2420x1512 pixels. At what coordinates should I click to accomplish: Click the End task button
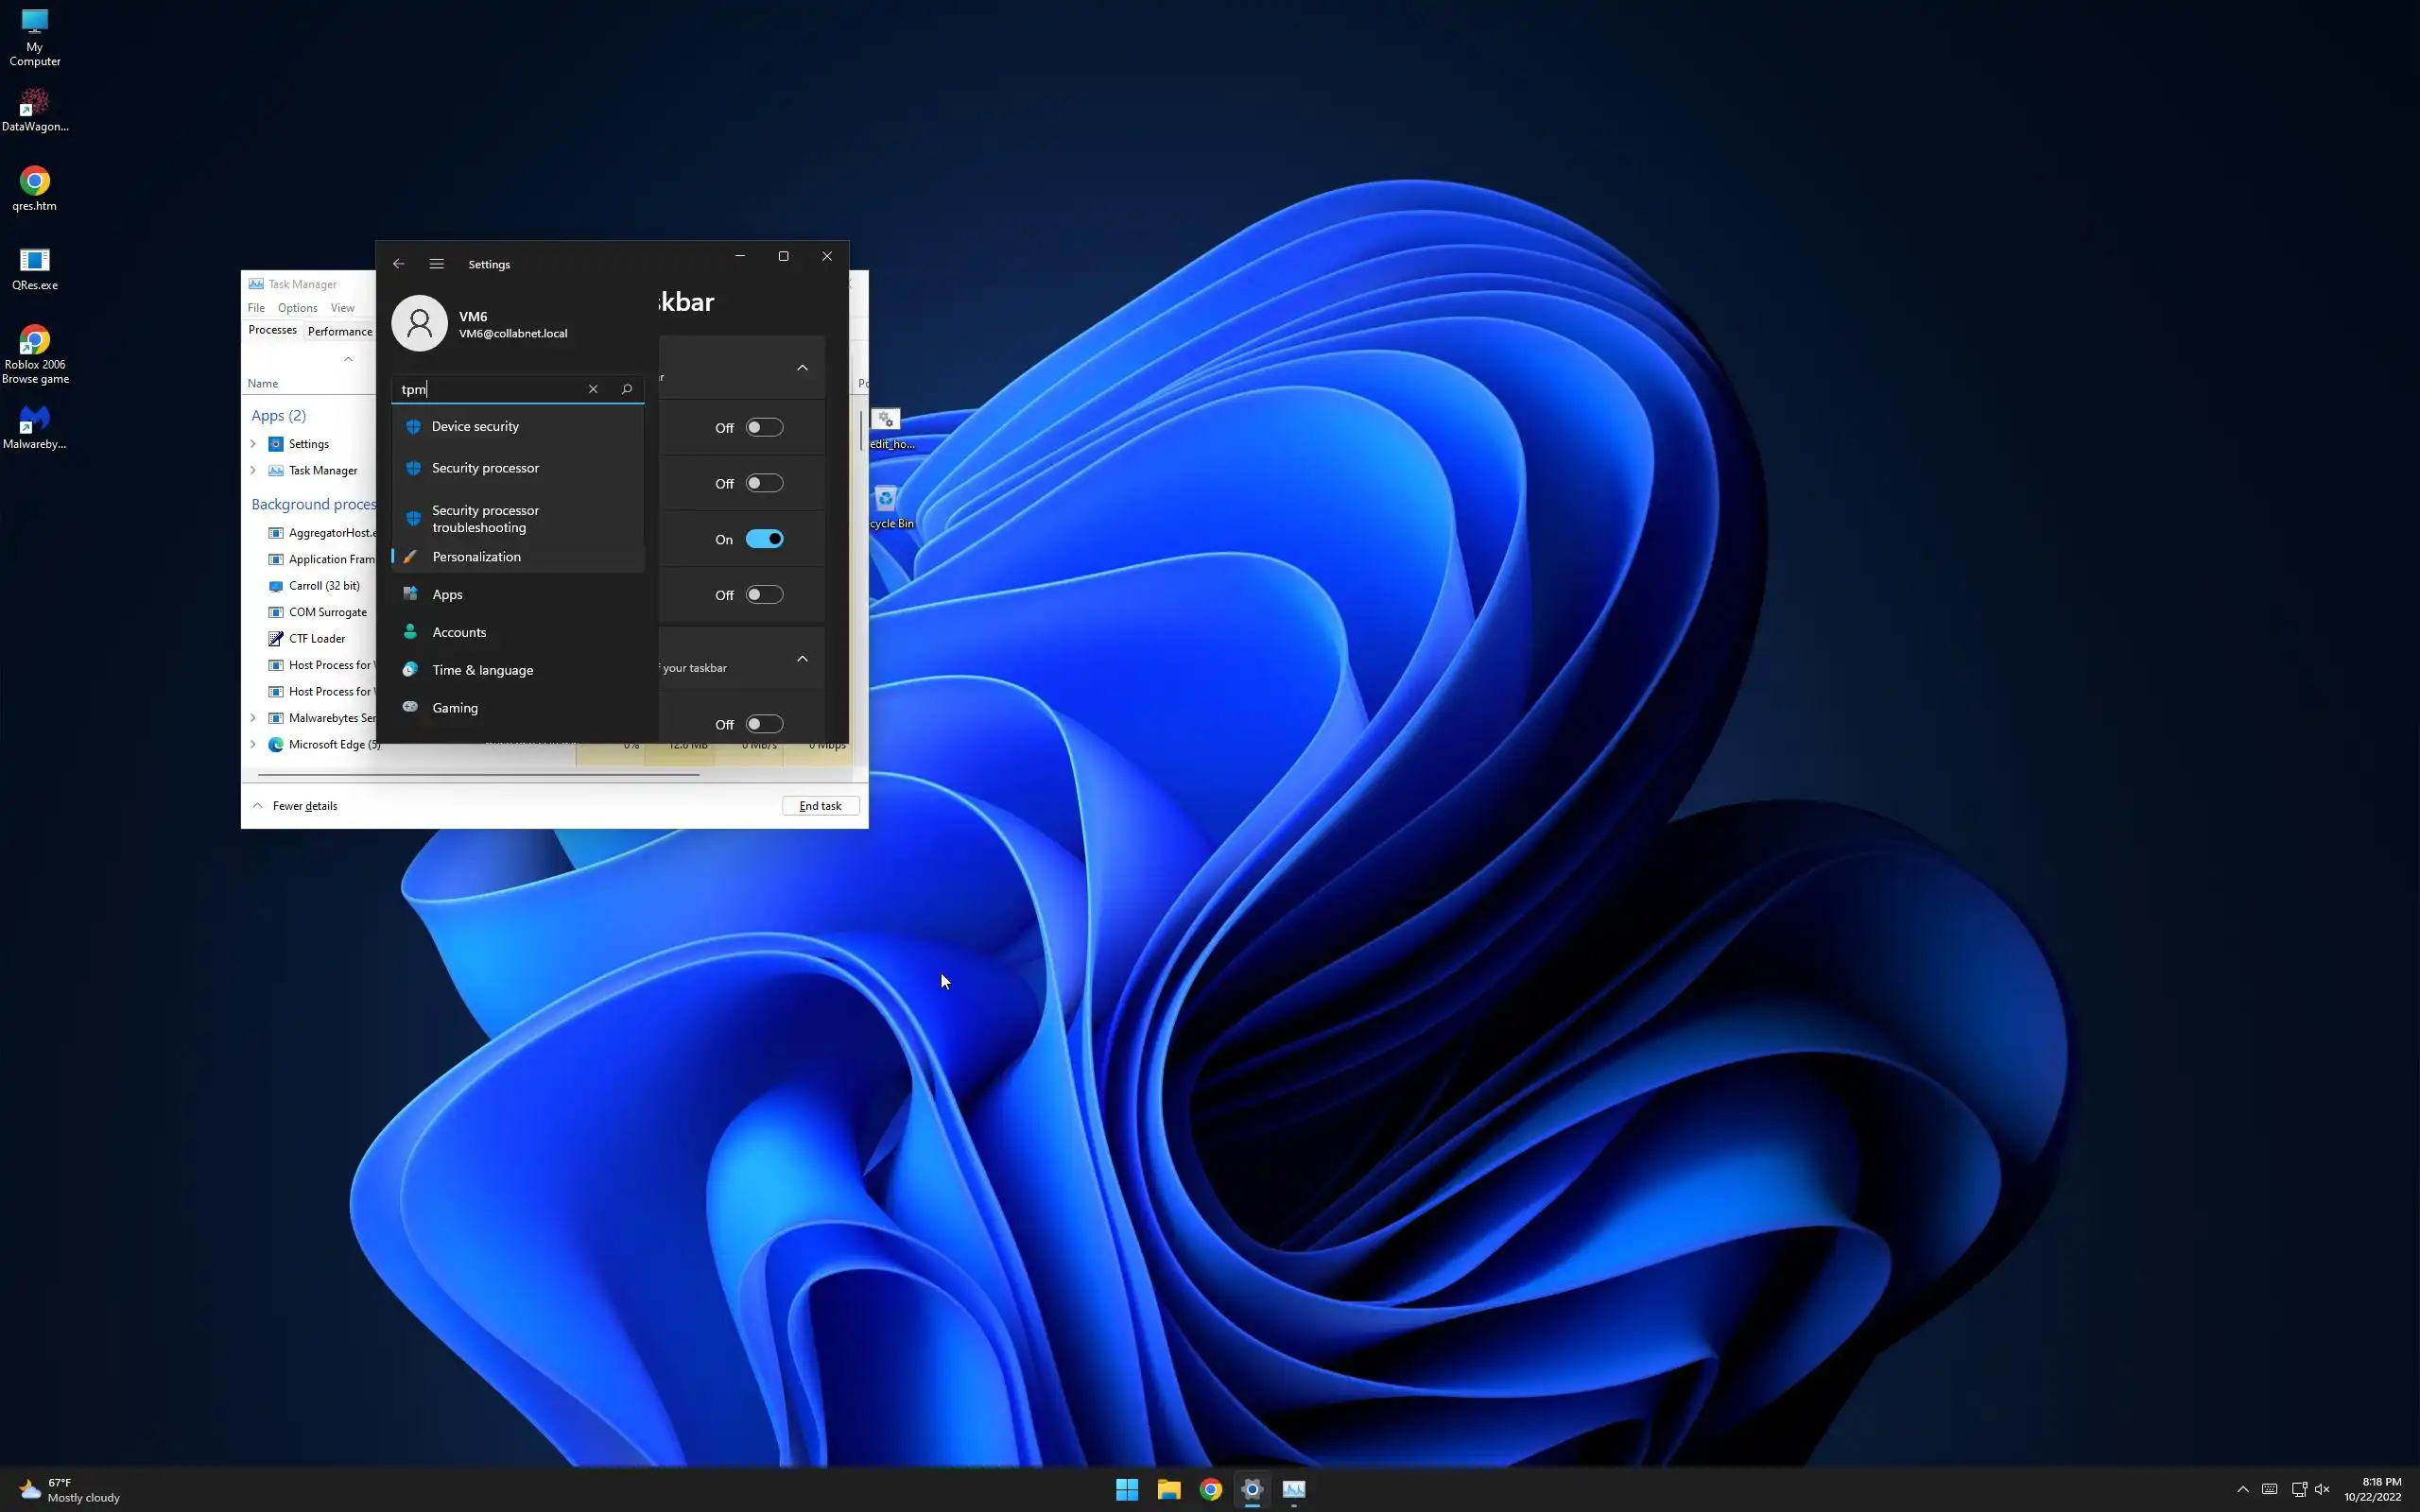click(x=820, y=806)
